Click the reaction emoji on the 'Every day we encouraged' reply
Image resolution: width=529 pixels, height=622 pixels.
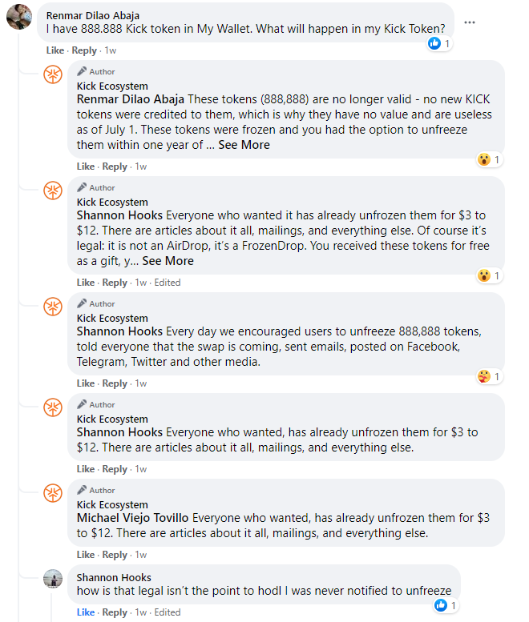point(484,376)
